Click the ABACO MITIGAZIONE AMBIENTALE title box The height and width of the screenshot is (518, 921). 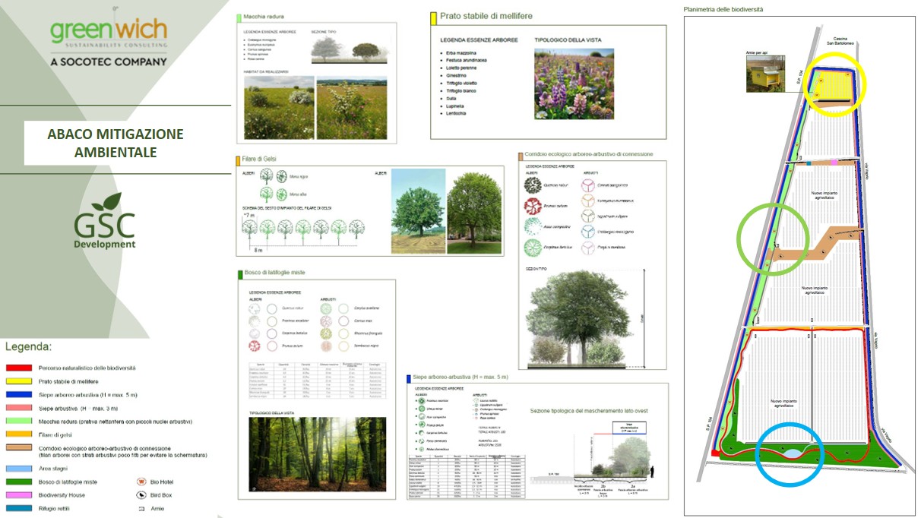[x=114, y=141]
